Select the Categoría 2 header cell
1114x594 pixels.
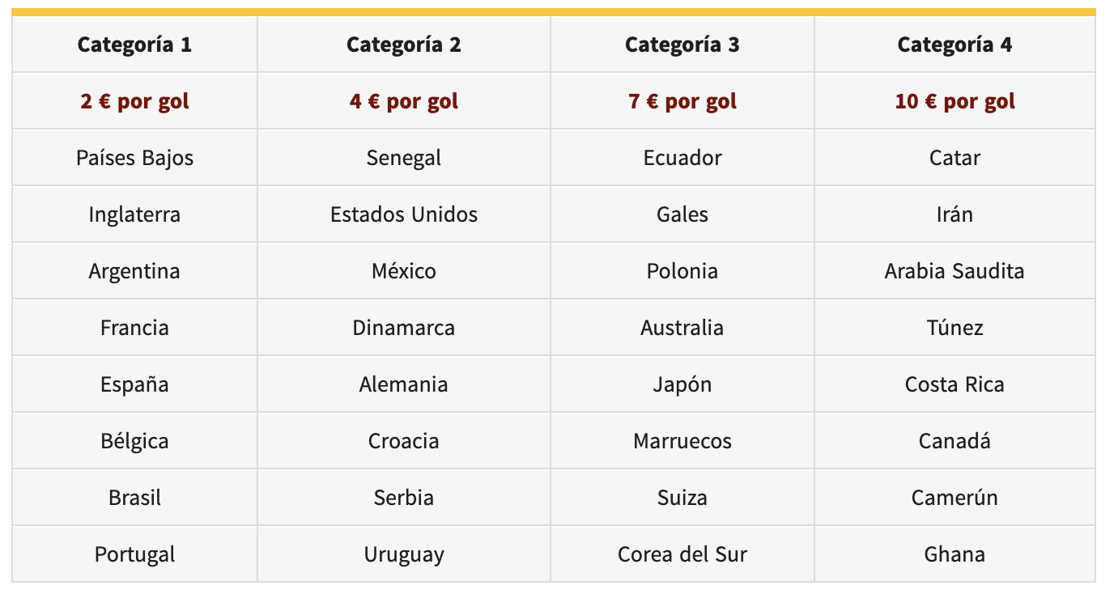click(404, 45)
